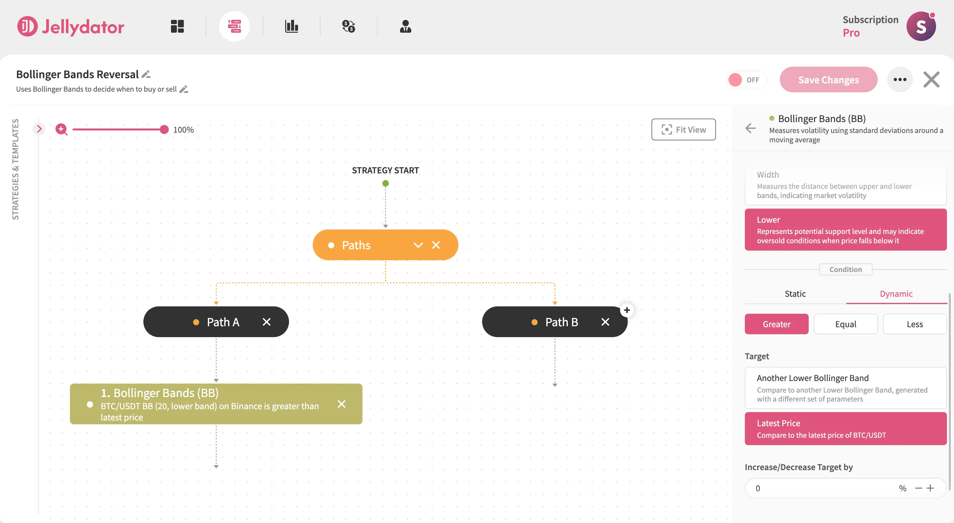Screen dimensions: 954x523
Task: Click the zoom slider handle
Action: 164,129
